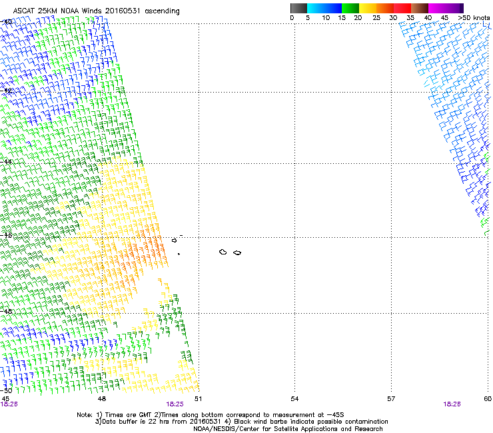Click the '48' longitude axis label
This screenshot has width=493, height=433.
(102, 399)
